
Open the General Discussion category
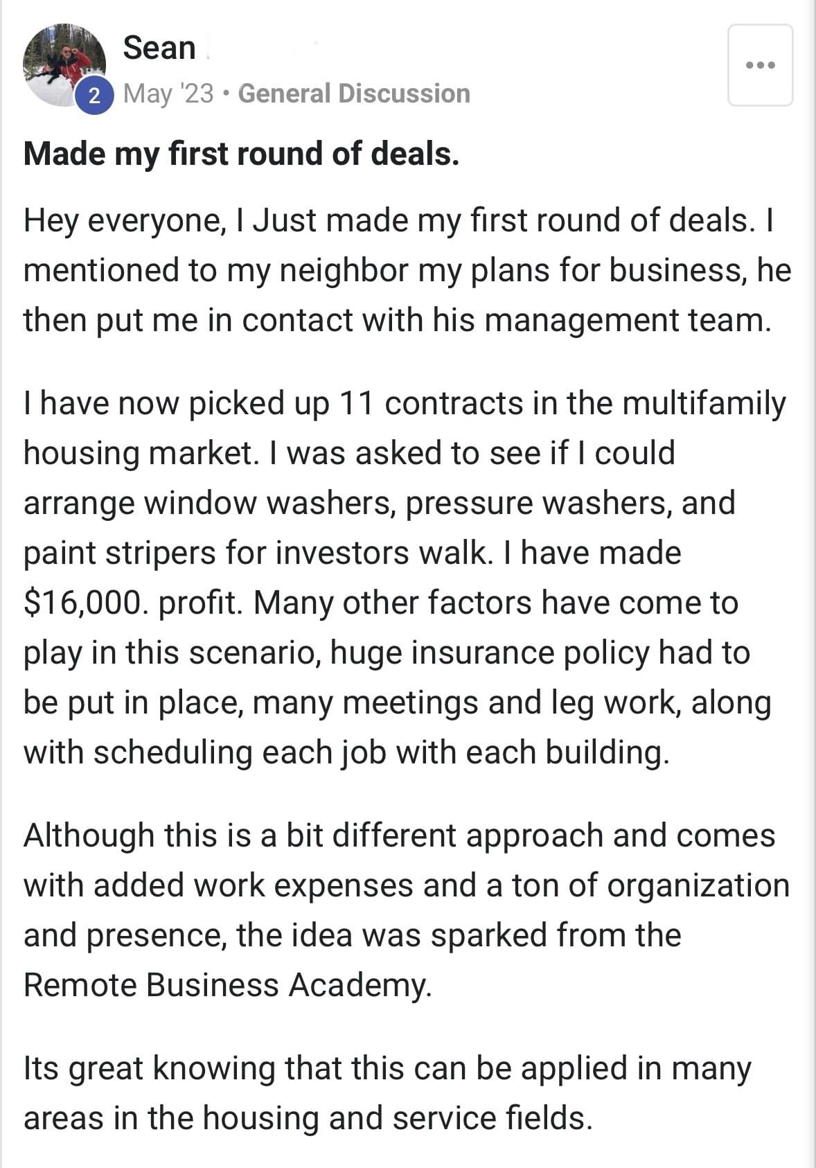354,94
